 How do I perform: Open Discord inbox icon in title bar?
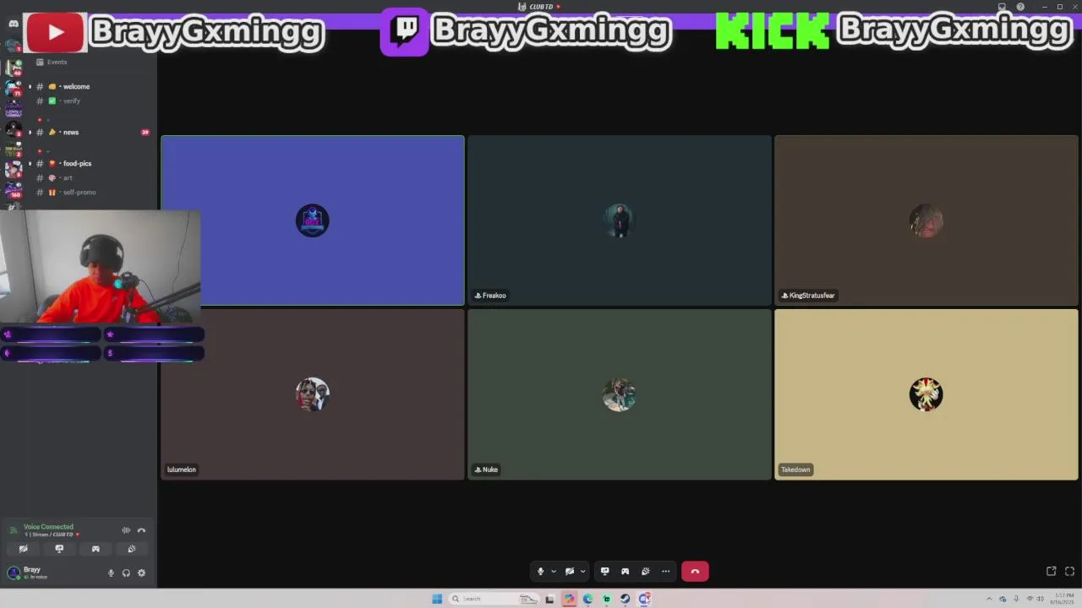pyautogui.click(x=1003, y=7)
